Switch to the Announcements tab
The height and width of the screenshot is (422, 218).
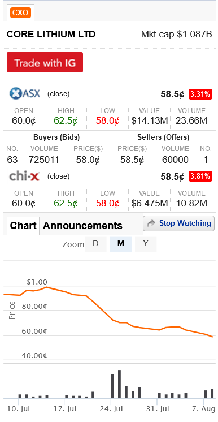coord(82,226)
